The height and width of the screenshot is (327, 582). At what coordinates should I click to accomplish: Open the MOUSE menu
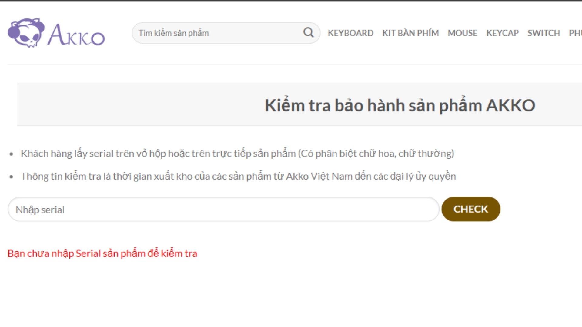click(x=462, y=33)
